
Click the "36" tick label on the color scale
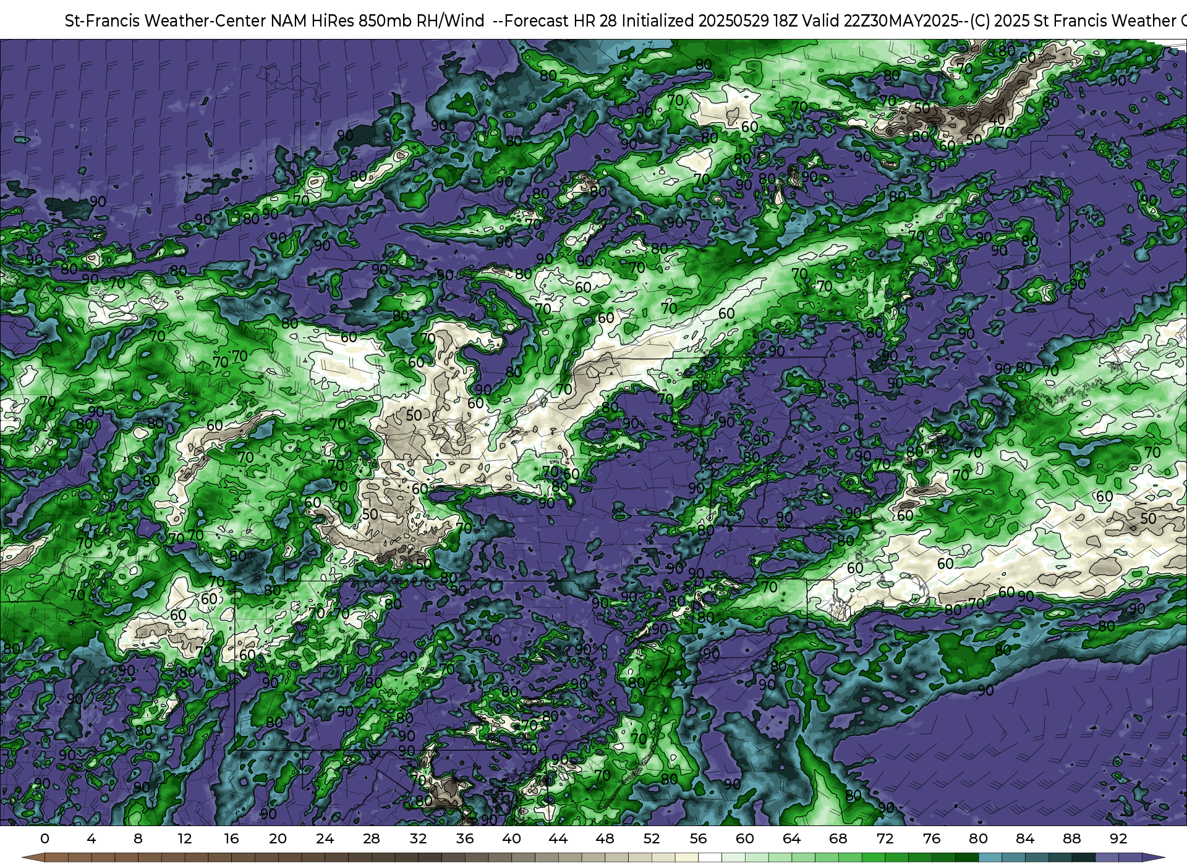(465, 838)
